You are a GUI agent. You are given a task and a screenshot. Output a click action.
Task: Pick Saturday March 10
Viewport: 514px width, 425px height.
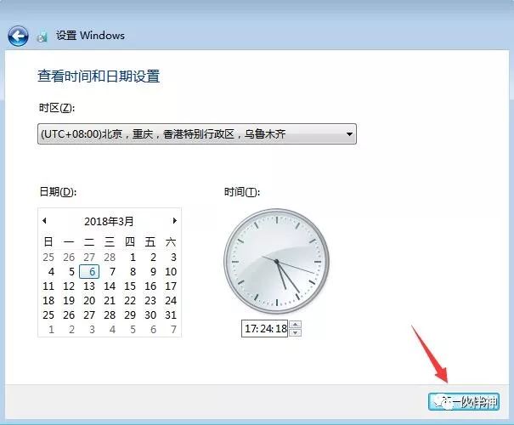[171, 271]
